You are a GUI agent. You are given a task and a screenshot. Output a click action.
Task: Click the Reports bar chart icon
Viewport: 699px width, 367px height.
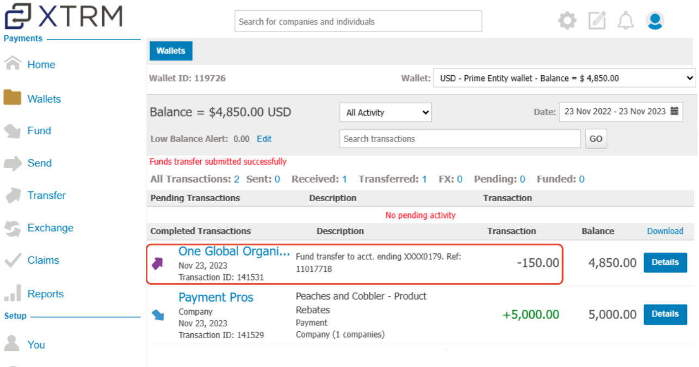click(x=13, y=293)
